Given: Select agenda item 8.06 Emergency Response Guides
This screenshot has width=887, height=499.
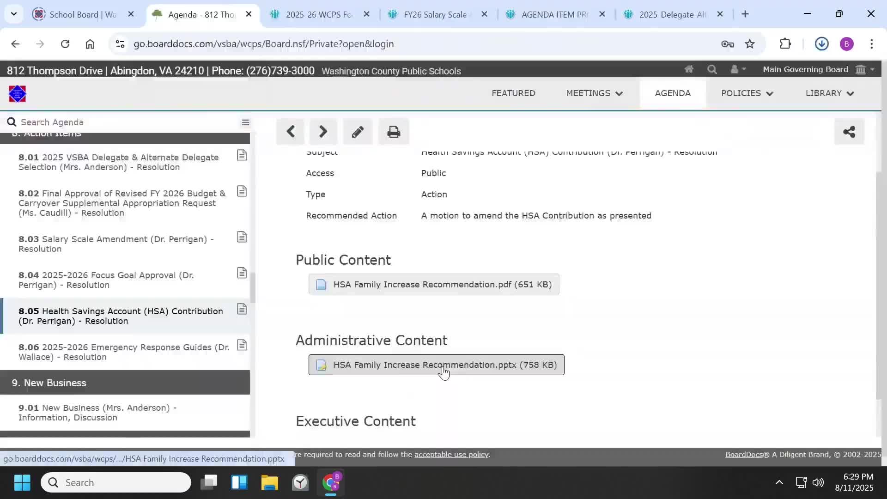Looking at the screenshot, I should click(124, 352).
